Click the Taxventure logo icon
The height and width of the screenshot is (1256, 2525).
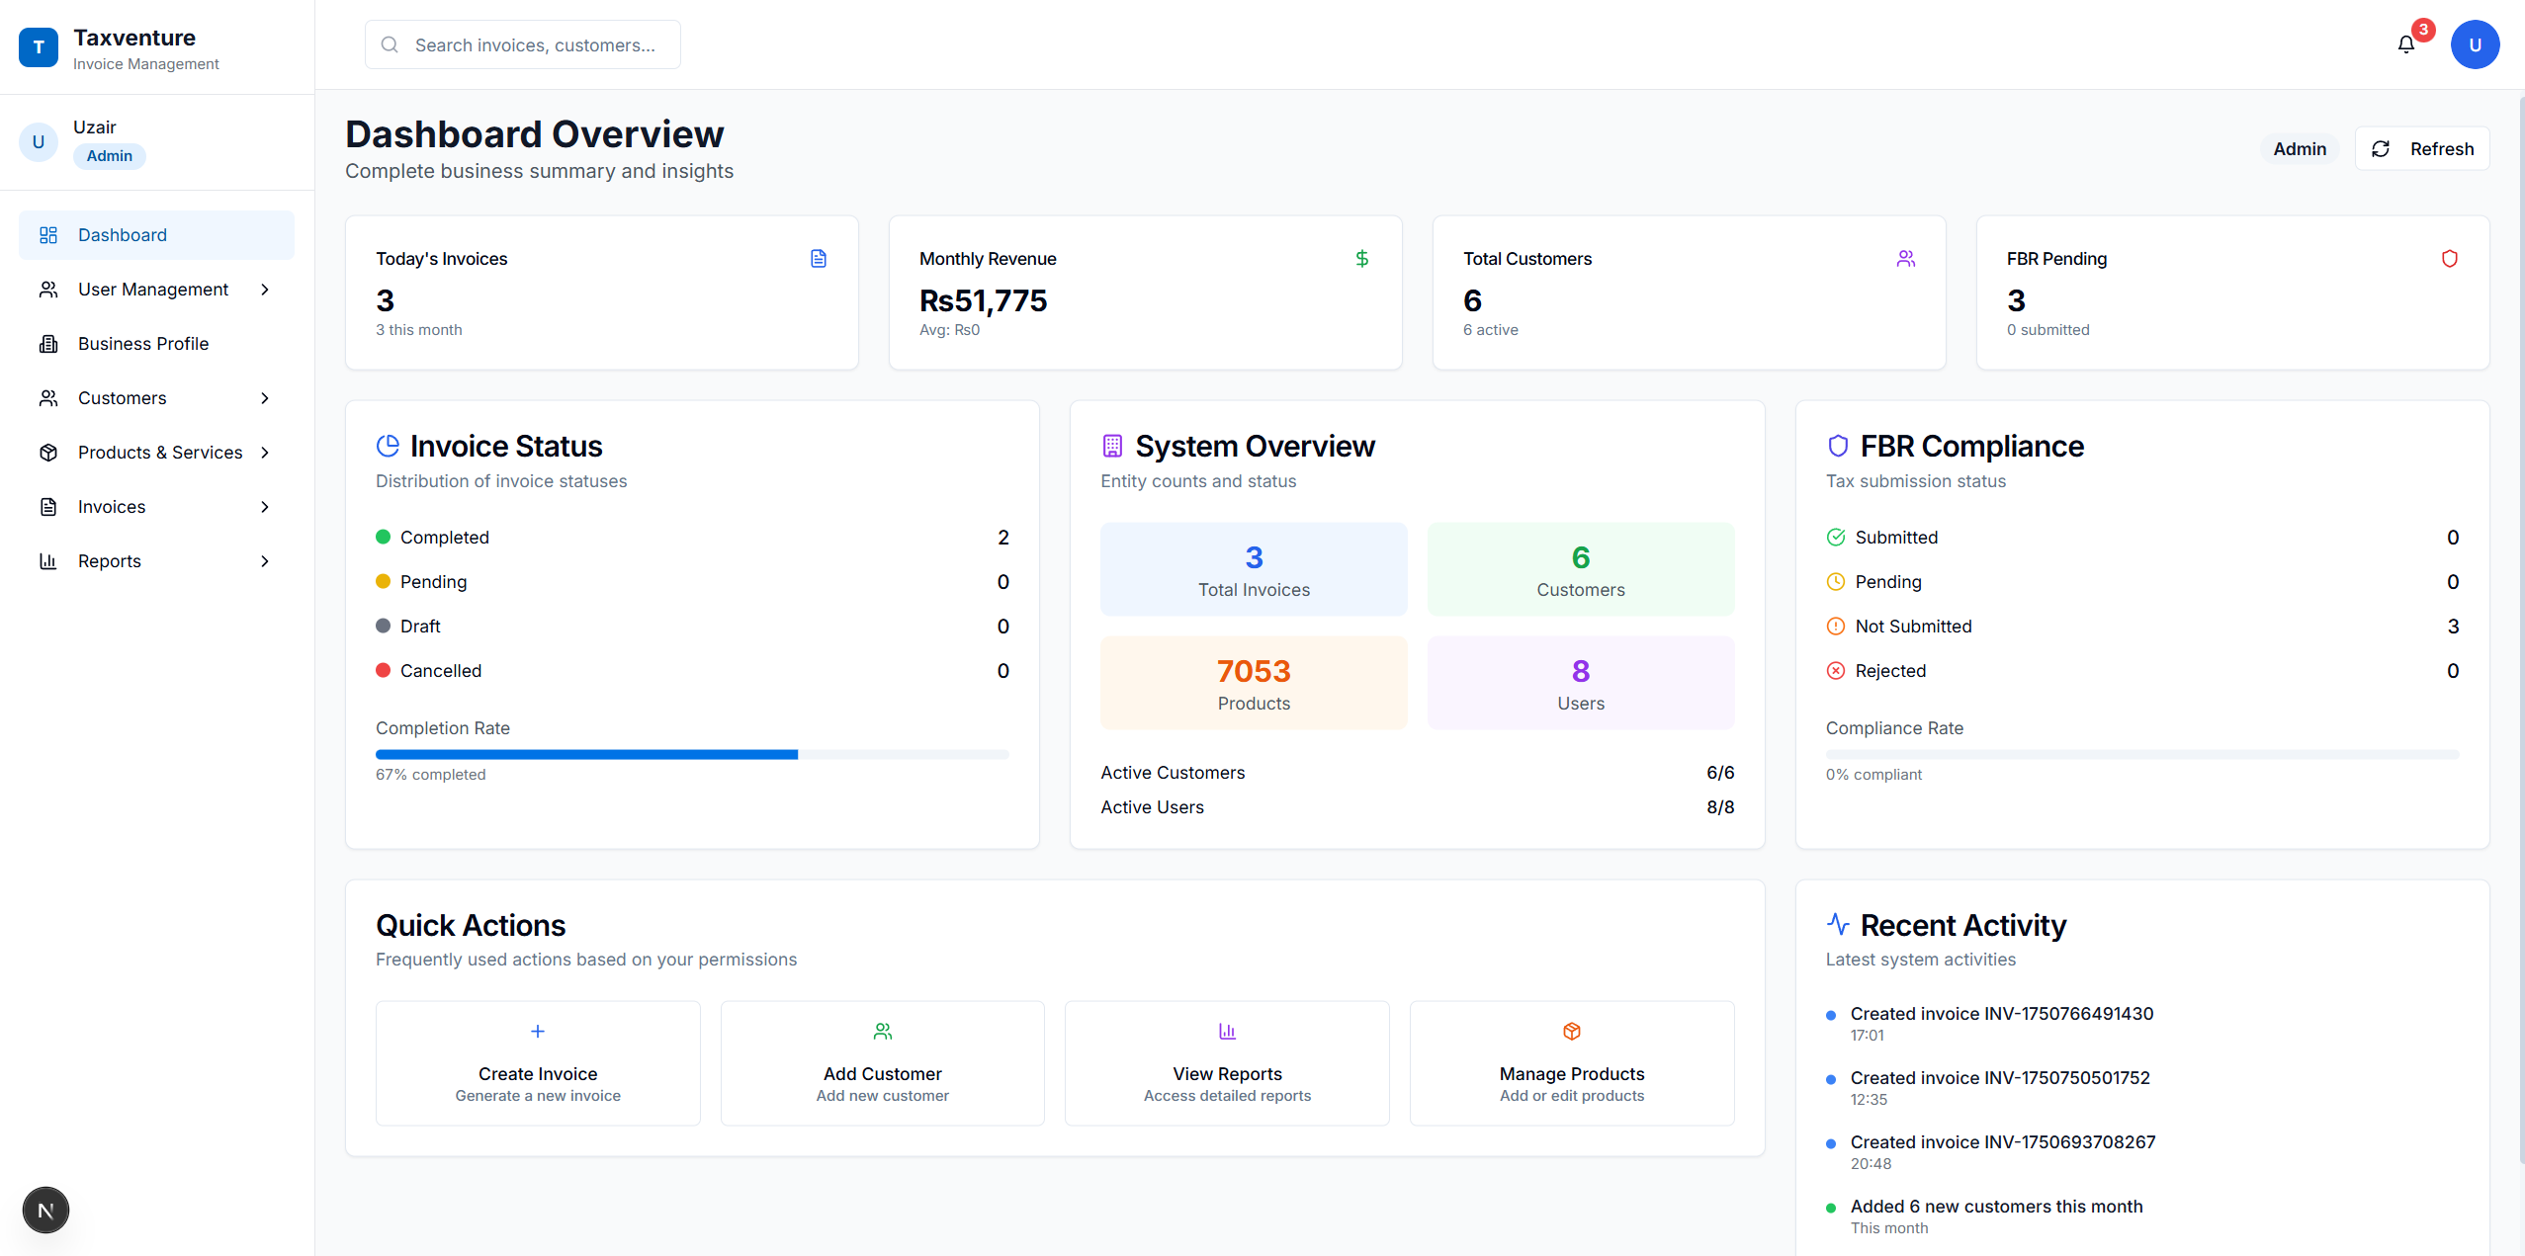coord(39,46)
